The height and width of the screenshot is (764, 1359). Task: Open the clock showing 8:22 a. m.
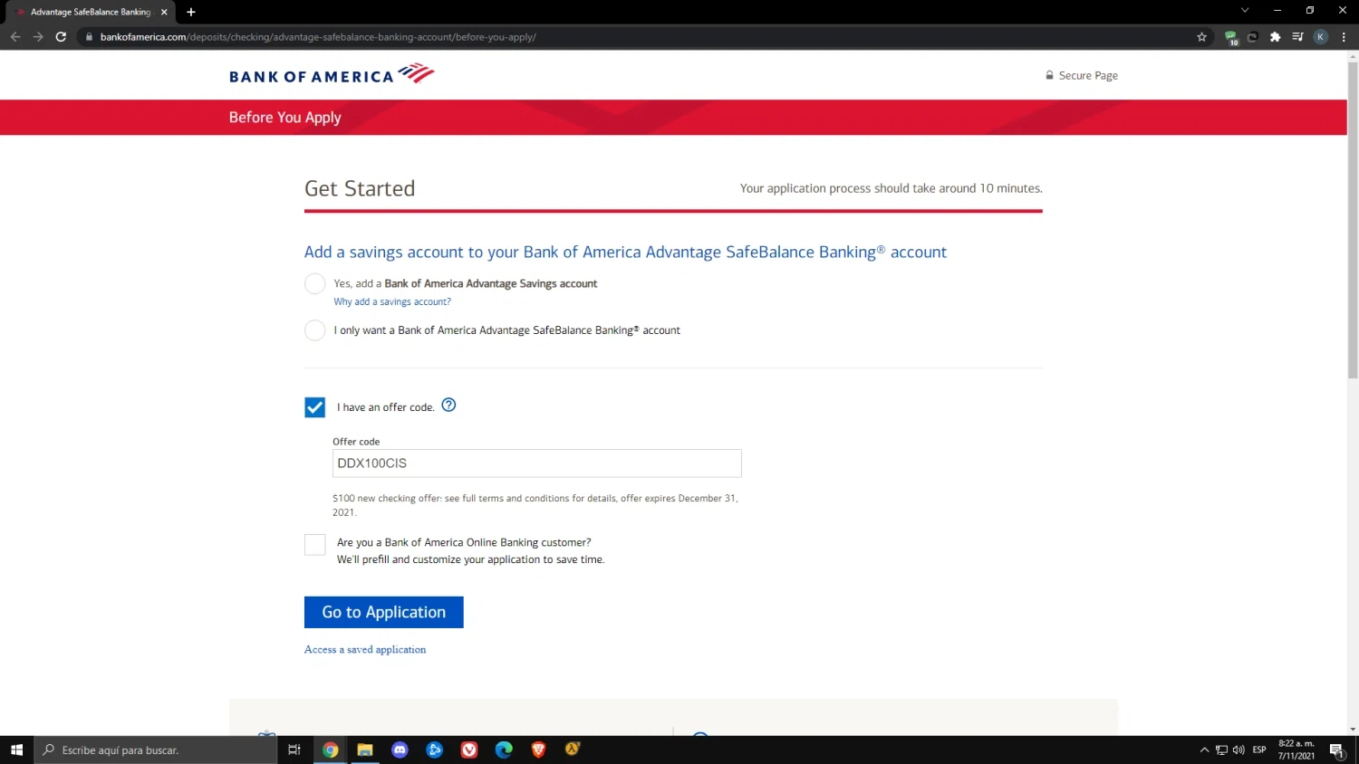(1296, 750)
